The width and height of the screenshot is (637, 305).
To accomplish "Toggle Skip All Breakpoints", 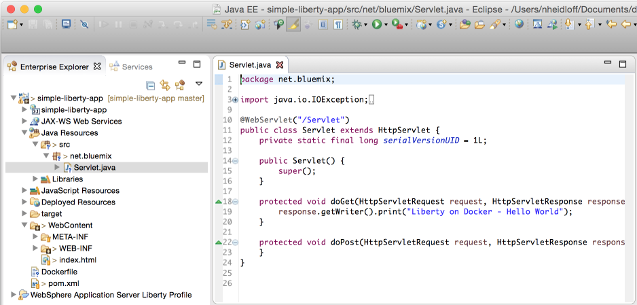I will [84, 24].
